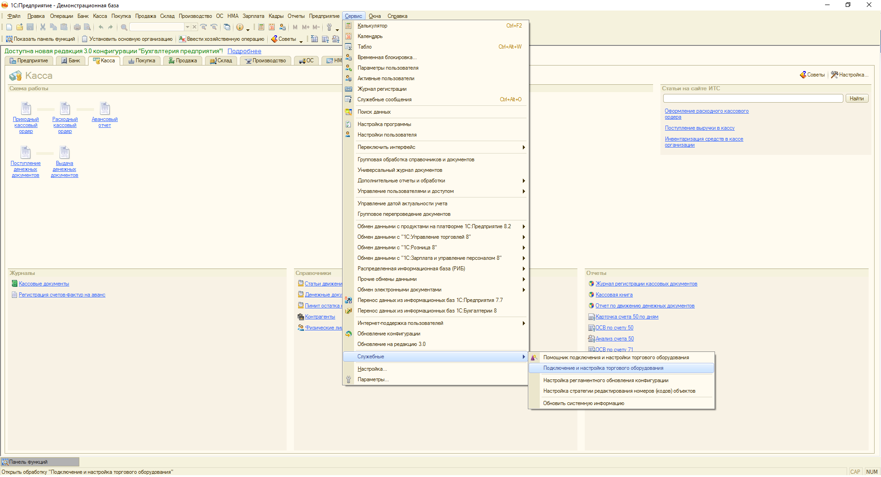This screenshot has height=477, width=881.
Task: Select Групповое перепроведение документов menu item
Action: pos(436,214)
